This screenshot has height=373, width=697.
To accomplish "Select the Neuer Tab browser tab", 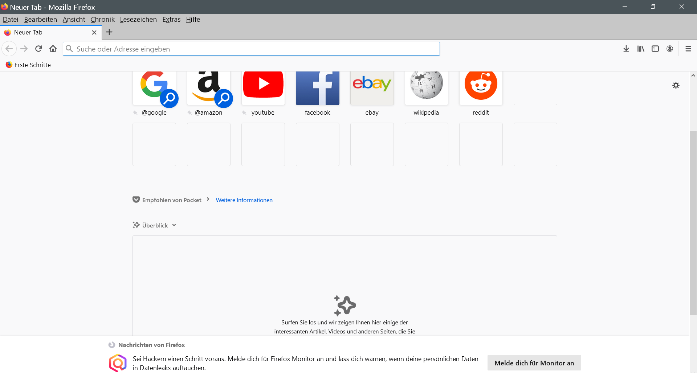I will [x=51, y=32].
